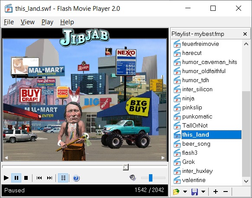Click the movie icon beside valentine
Image resolution: width=252 pixels, height=198 pixels.
pyautogui.click(x=177, y=180)
